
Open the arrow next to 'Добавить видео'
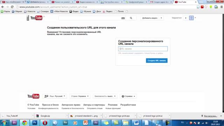161,18
